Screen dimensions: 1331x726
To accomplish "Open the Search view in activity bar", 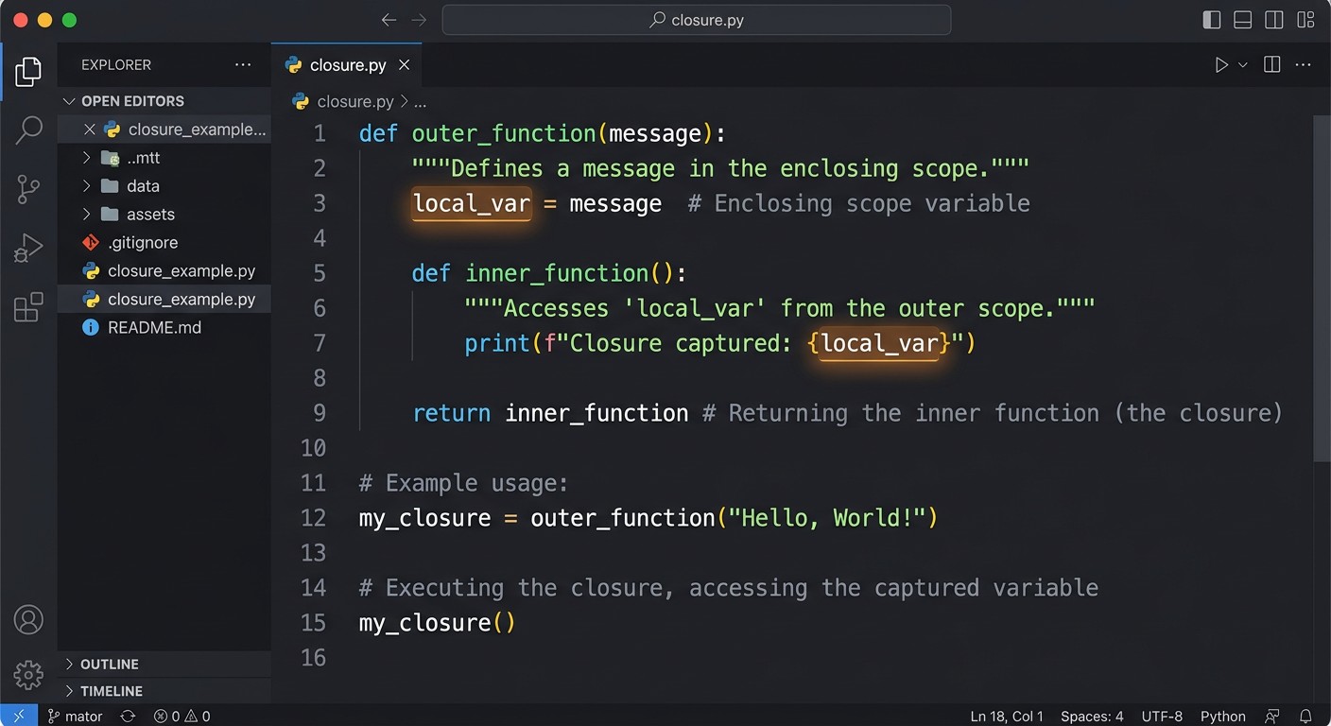I will [x=28, y=130].
